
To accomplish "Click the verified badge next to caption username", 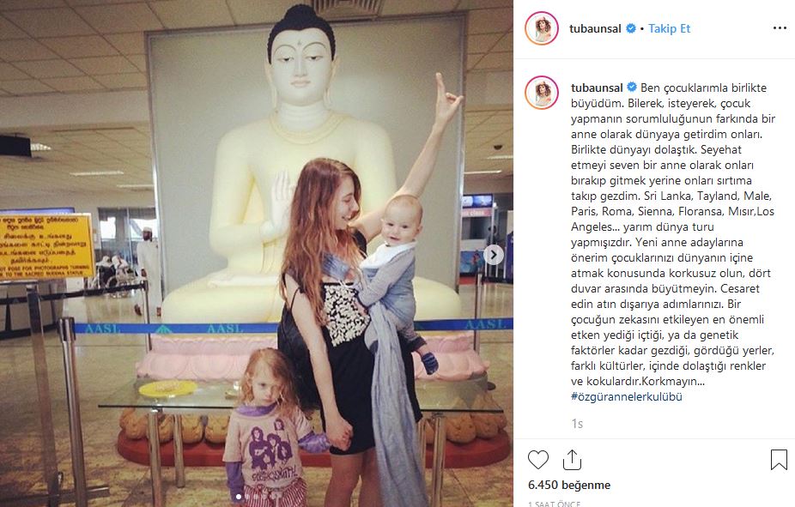I will 632,88.
